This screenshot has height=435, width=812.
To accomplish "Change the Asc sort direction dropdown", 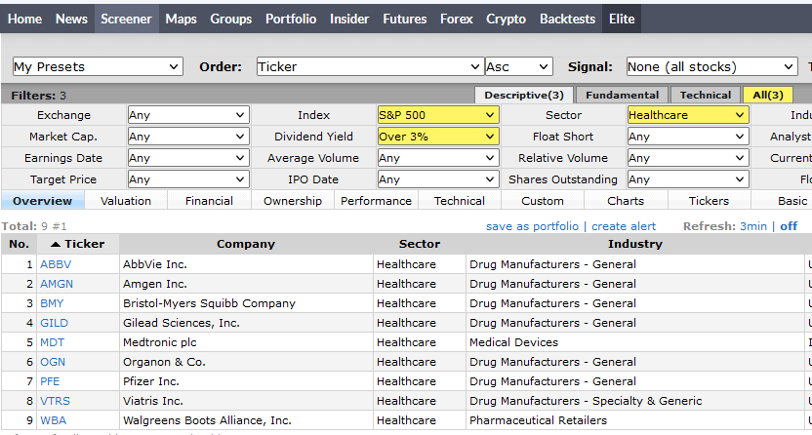I will [518, 66].
